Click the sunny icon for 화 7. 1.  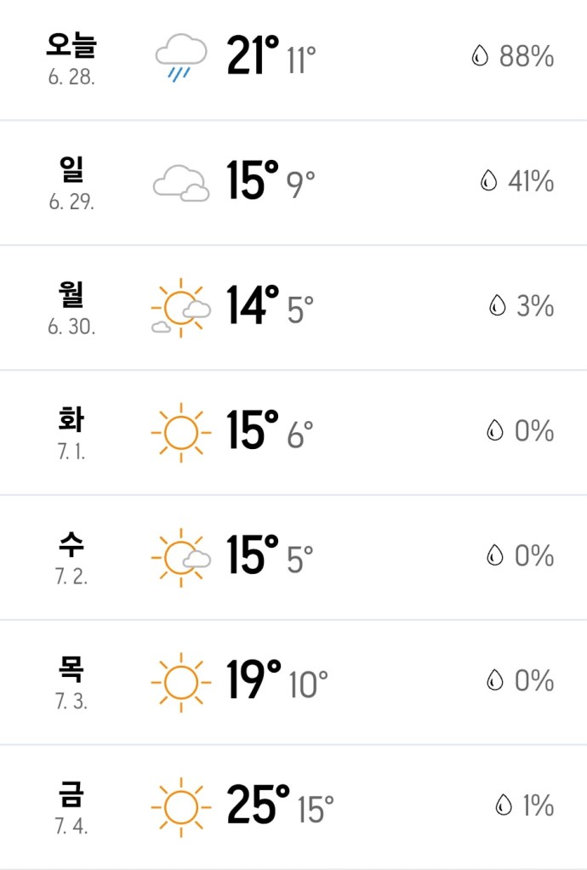180,432
